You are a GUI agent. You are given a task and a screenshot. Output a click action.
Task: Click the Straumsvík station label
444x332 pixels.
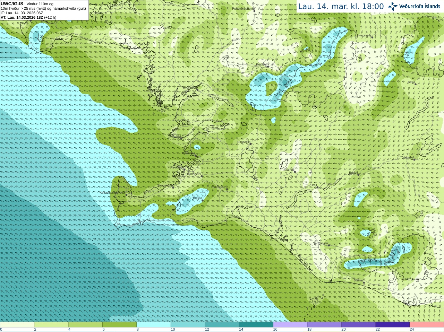tap(165, 185)
